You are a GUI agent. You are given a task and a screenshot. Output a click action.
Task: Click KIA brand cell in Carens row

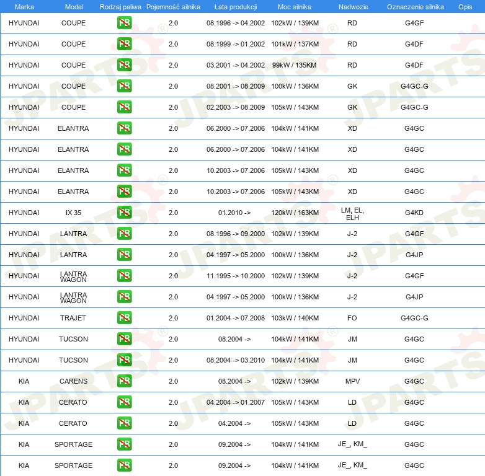click(24, 381)
